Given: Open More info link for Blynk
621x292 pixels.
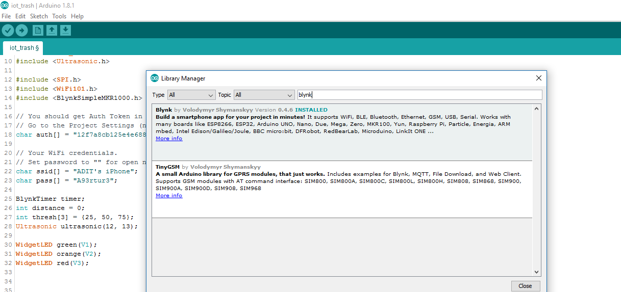Looking at the screenshot, I should pos(169,139).
